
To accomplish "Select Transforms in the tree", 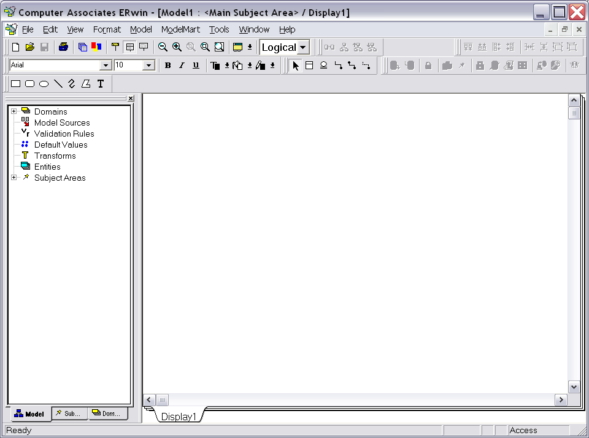I will 55,156.
